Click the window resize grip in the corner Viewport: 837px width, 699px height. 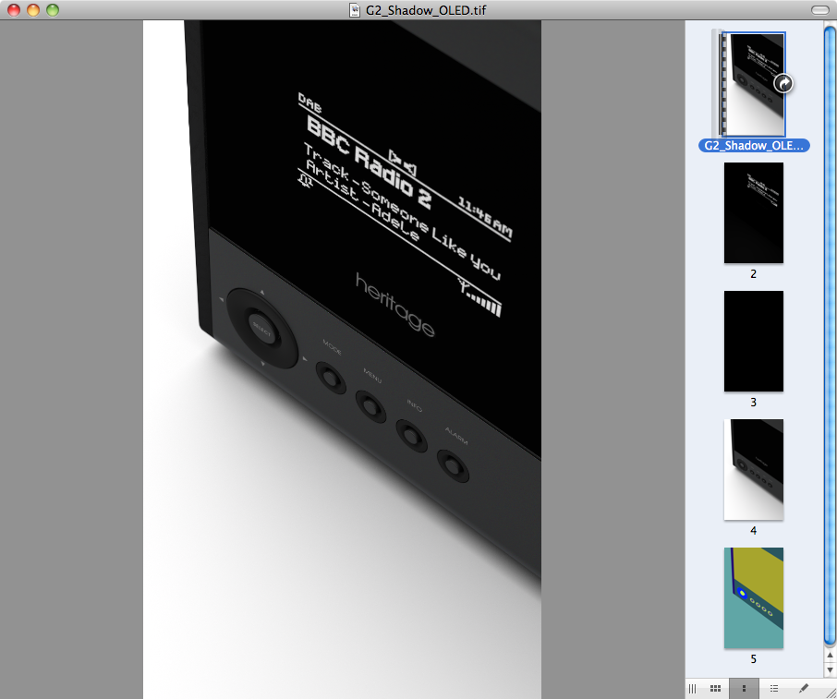pos(830,692)
